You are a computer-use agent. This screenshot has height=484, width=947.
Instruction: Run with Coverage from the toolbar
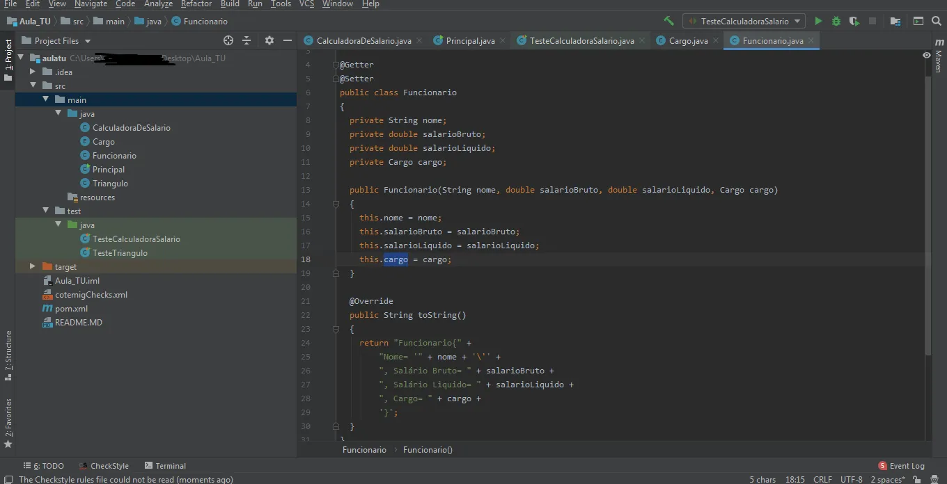[x=854, y=22]
